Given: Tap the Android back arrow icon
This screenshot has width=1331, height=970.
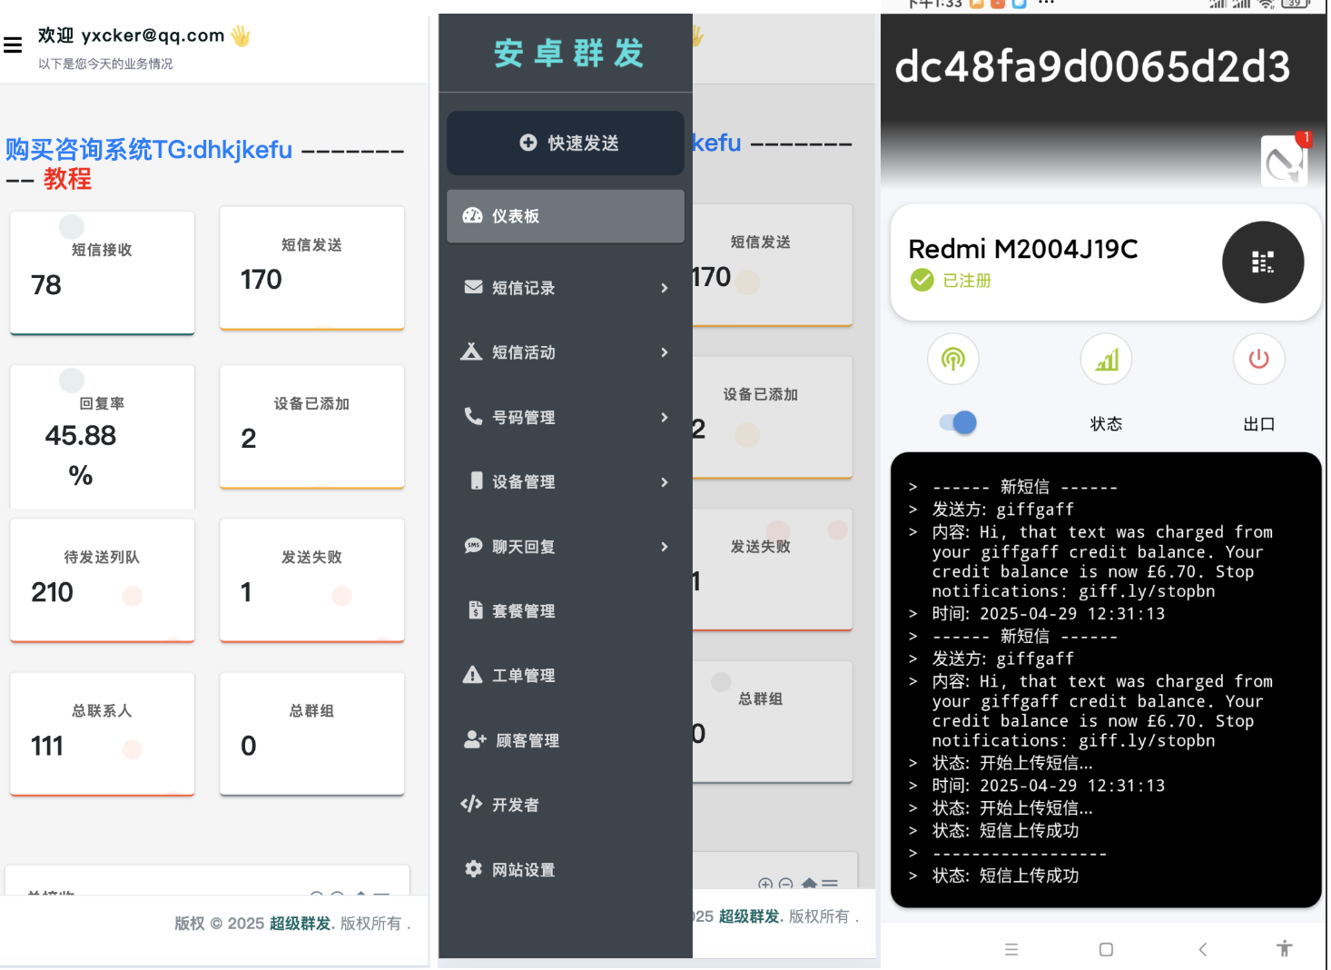Looking at the screenshot, I should pyautogui.click(x=1202, y=949).
